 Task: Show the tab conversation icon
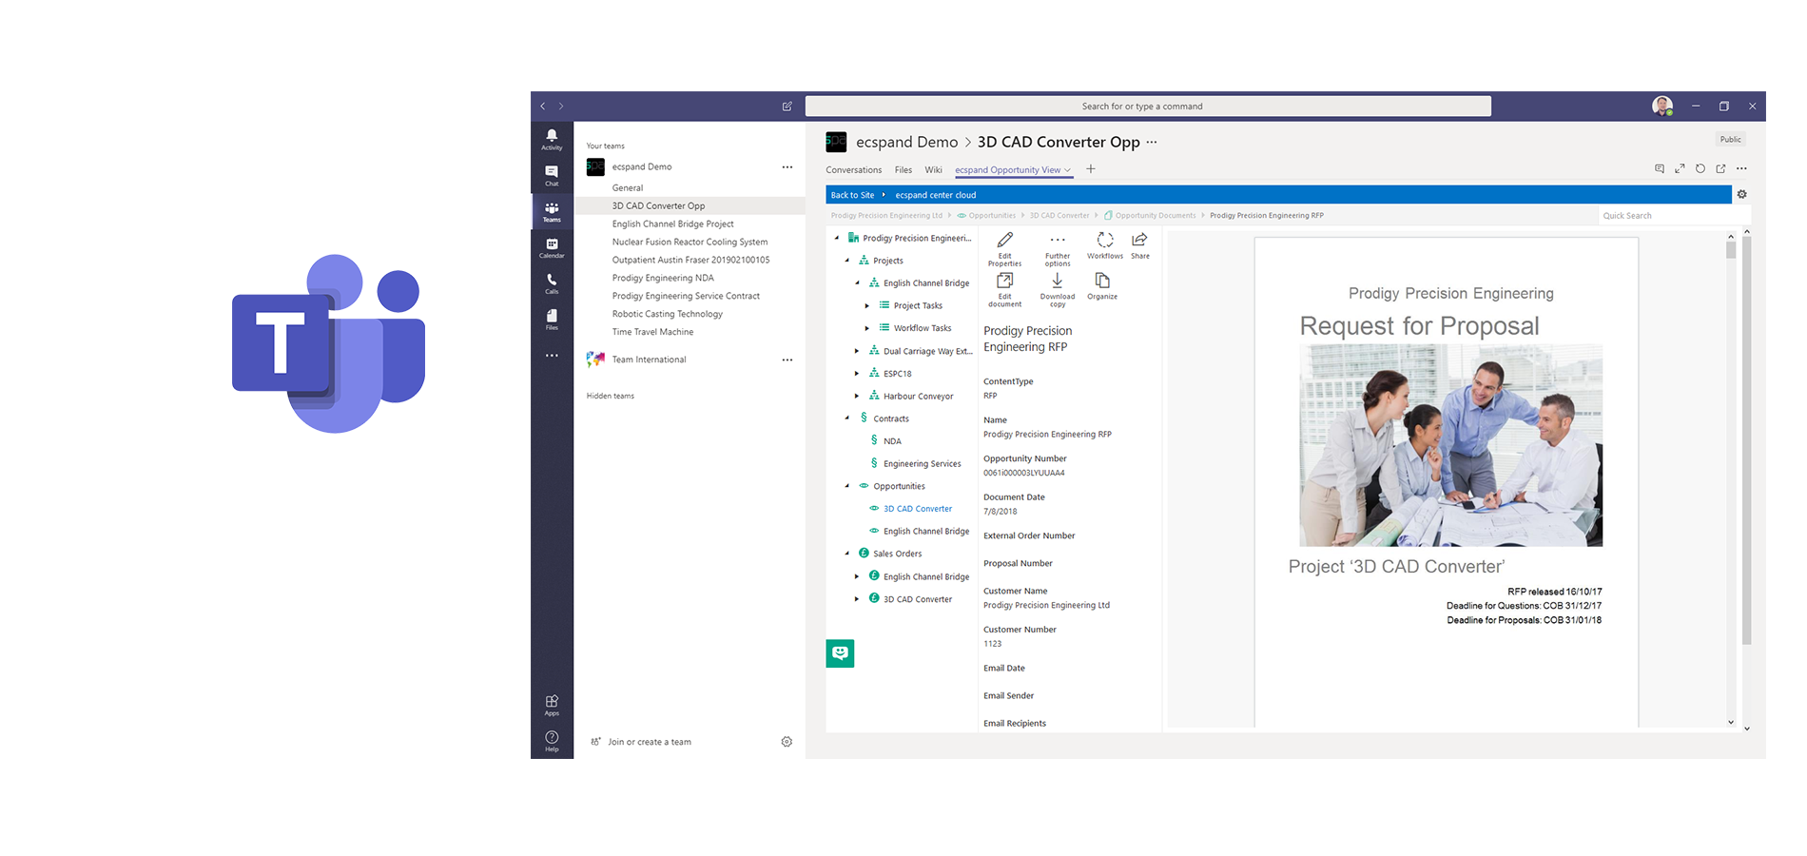[1660, 168]
